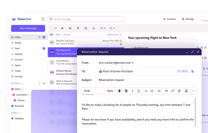
Task: Open the Sent folder
Action: tap(28, 48)
